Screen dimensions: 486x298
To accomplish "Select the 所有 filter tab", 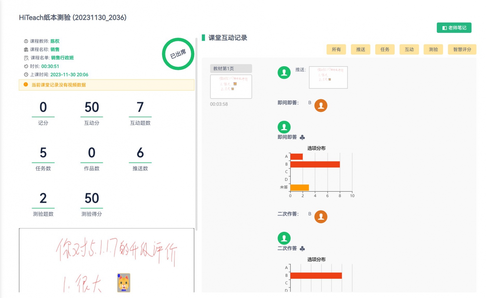I will pyautogui.click(x=336, y=50).
